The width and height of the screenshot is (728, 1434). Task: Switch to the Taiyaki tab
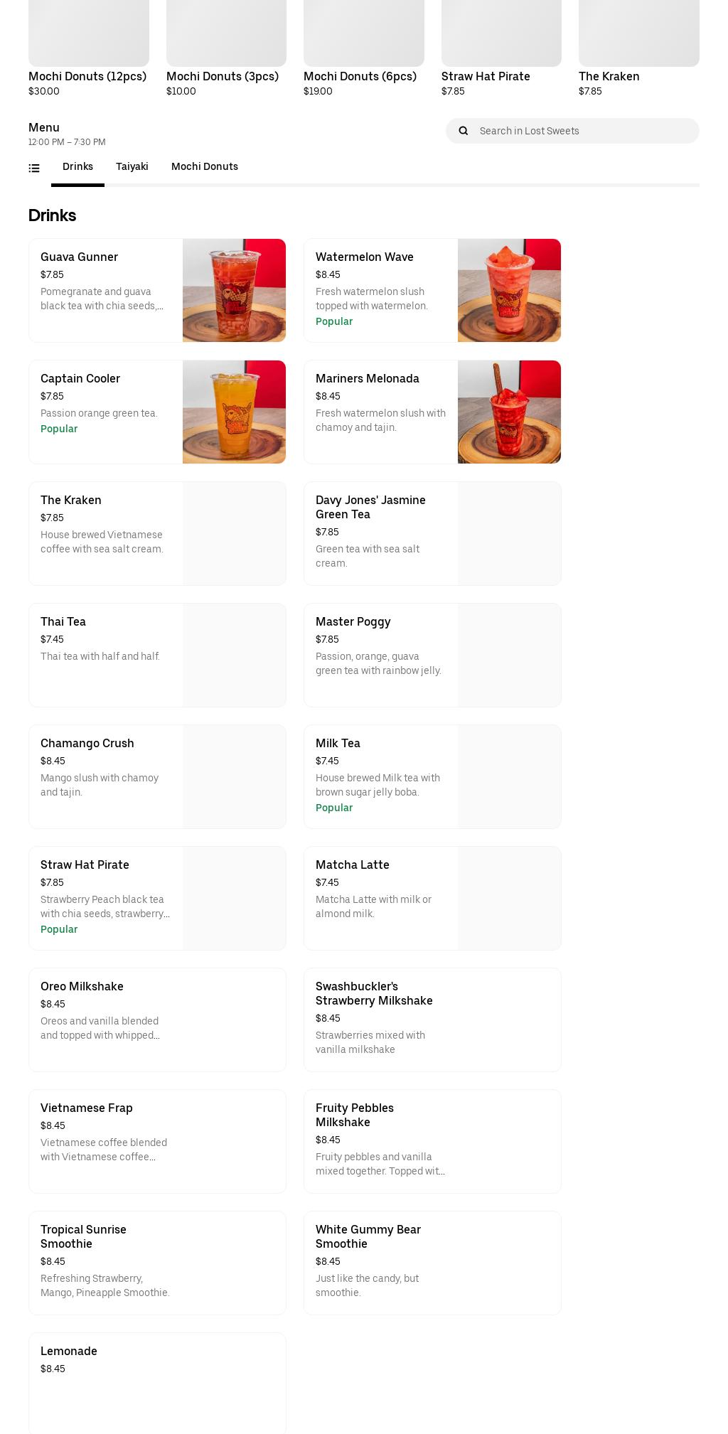coord(132,166)
